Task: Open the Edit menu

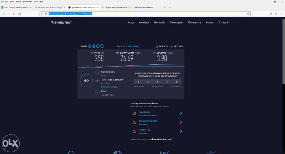Action: click(7, 1)
